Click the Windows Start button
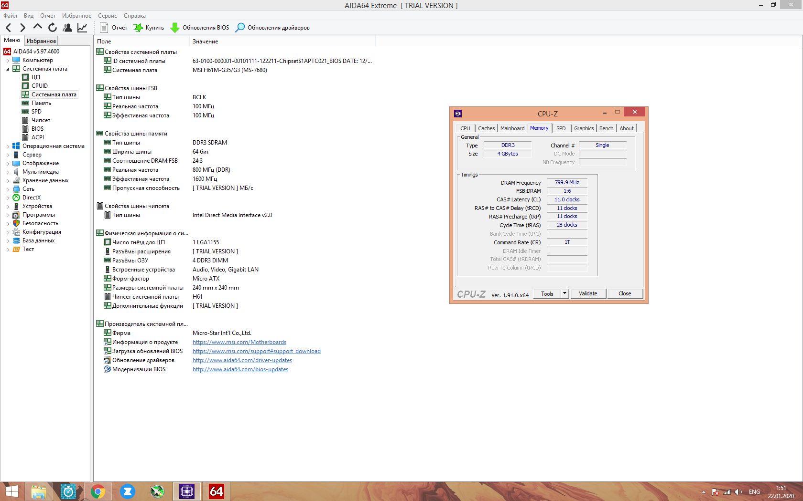The image size is (803, 501). pos(11,491)
